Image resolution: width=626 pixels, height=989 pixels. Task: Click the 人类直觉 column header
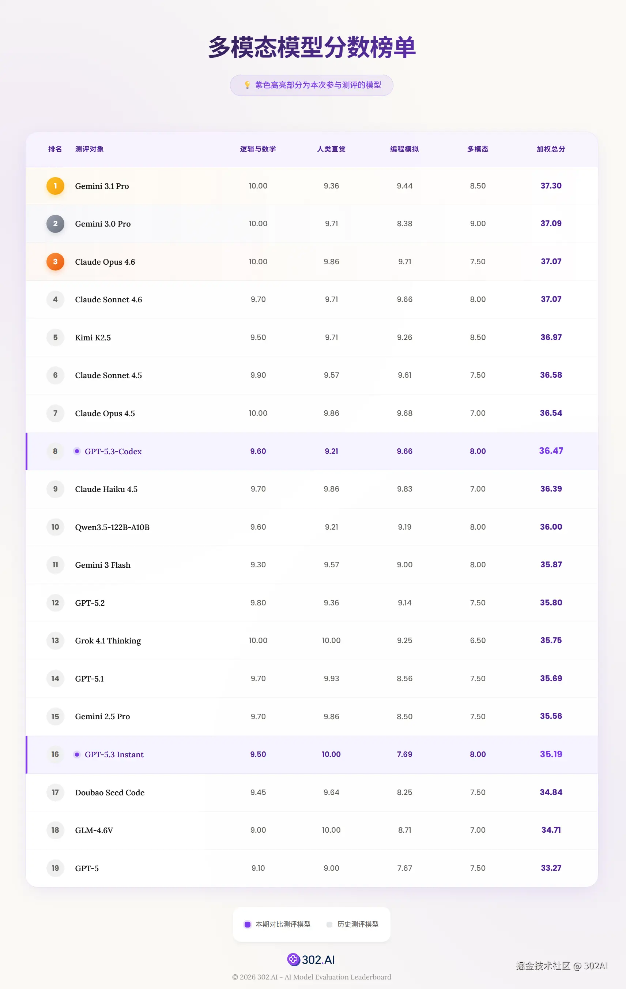[x=331, y=149]
